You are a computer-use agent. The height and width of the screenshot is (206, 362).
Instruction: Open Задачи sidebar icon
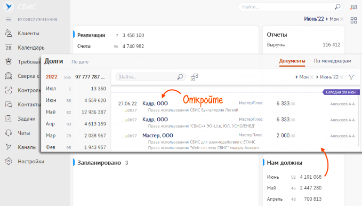click(9, 118)
